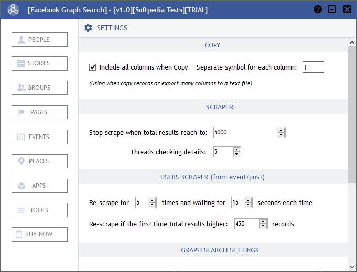Close the Facebook Graph Search window
This screenshot has width=357, height=272.
click(x=347, y=9)
